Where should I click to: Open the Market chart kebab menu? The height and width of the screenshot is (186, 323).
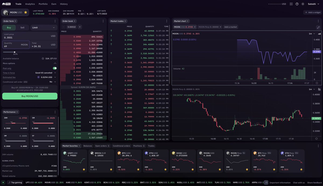pos(319,21)
